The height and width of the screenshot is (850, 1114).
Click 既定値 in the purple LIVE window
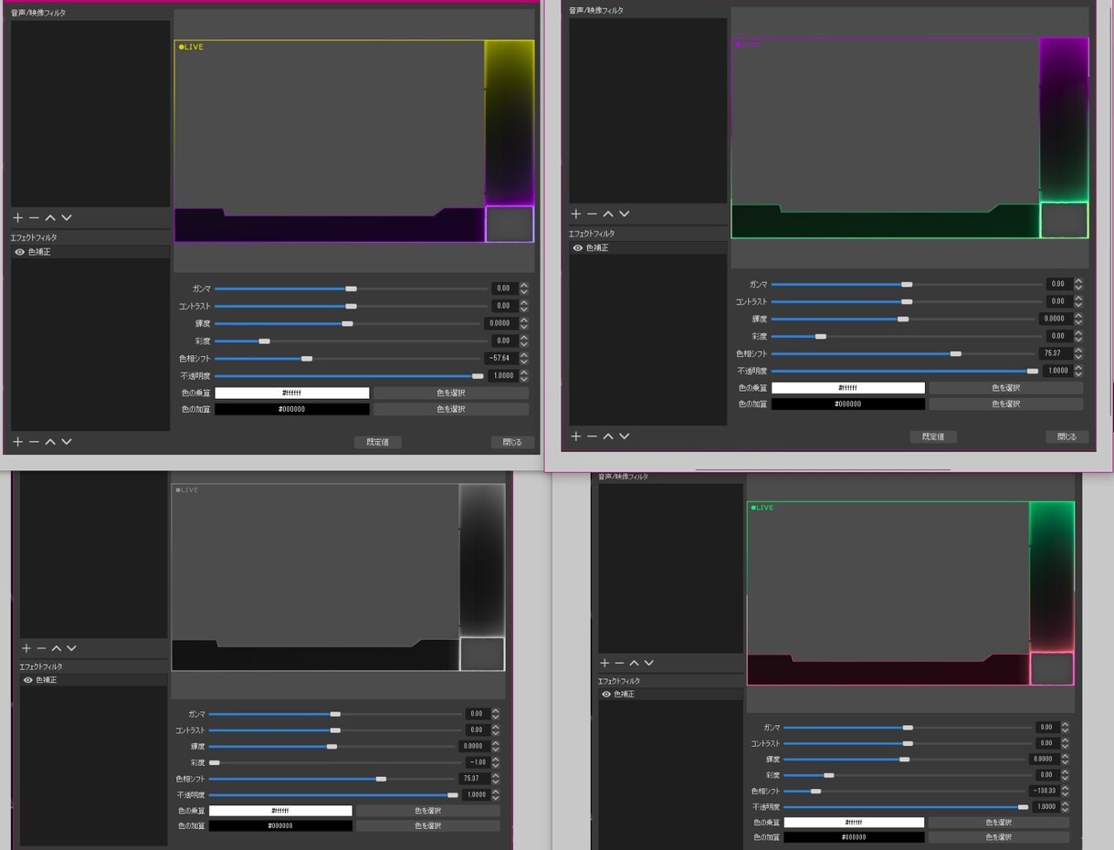pyautogui.click(x=933, y=436)
